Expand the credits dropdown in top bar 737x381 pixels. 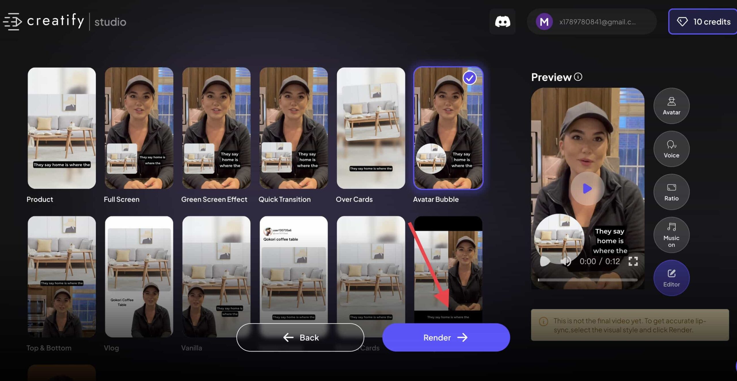[x=703, y=21]
